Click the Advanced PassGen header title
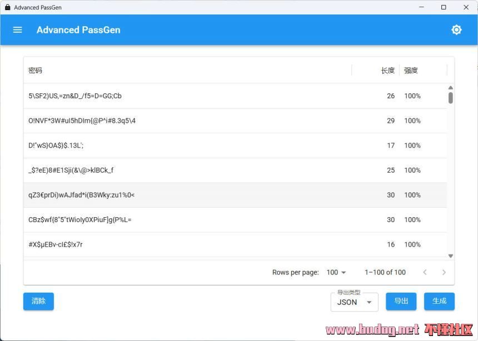 (78, 30)
